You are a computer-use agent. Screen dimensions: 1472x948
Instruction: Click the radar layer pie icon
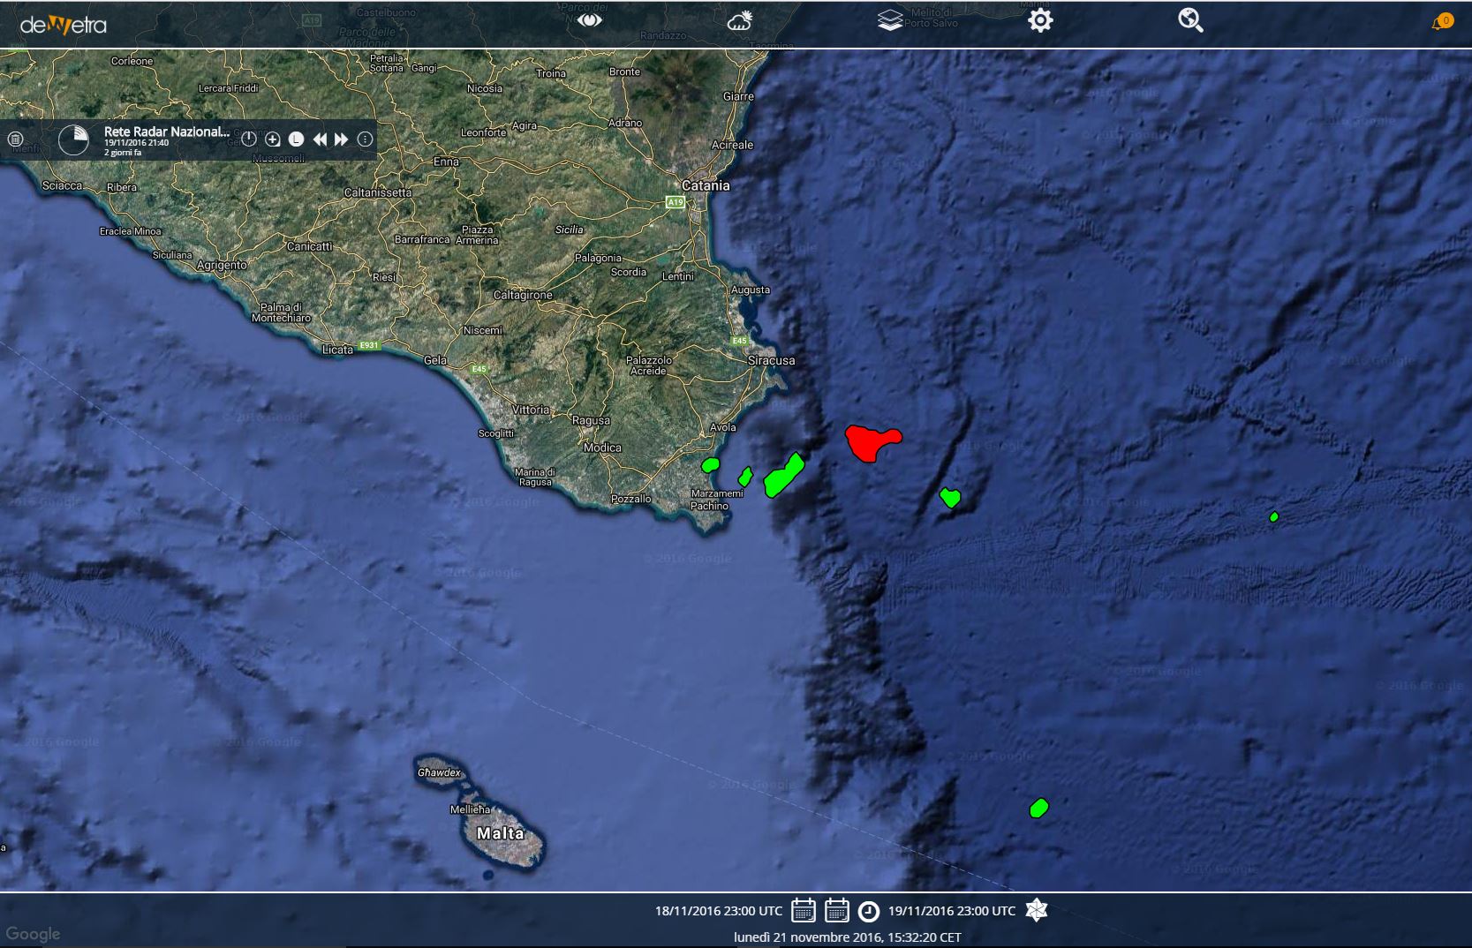(73, 139)
